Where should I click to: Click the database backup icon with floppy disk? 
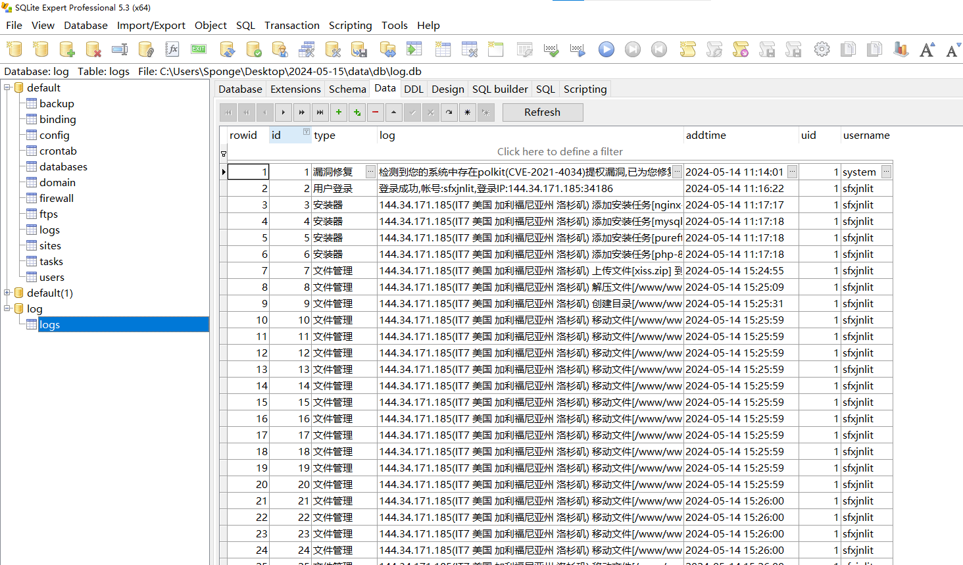359,49
